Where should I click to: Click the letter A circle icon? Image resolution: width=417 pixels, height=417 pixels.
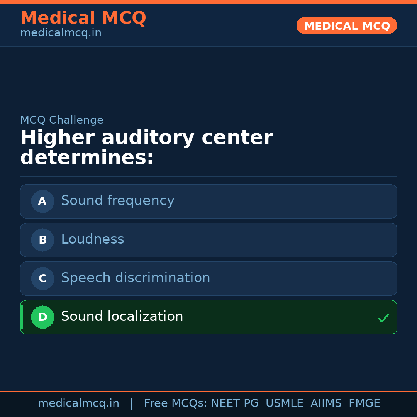pos(42,201)
